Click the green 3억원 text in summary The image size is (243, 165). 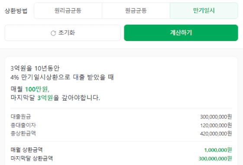pos(45,98)
